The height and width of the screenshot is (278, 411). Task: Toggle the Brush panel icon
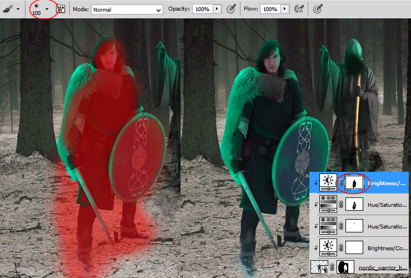click(x=61, y=9)
